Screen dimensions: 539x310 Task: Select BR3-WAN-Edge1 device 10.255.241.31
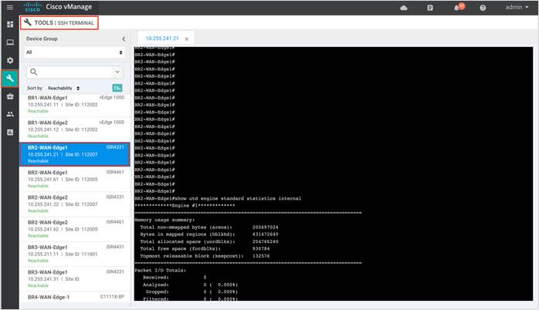point(75,278)
